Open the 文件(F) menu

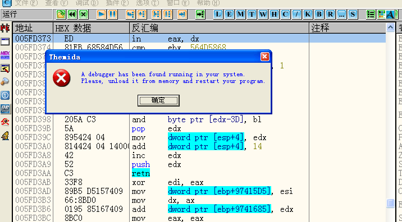[x=26, y=3]
